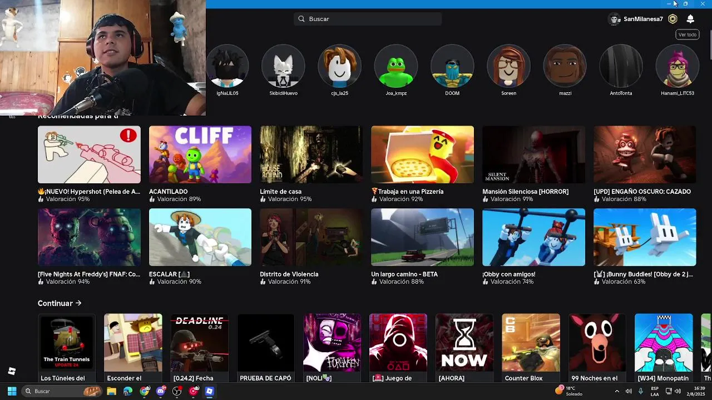
Task: Click the search magnifier icon in Buscar bar
Action: coord(301,19)
